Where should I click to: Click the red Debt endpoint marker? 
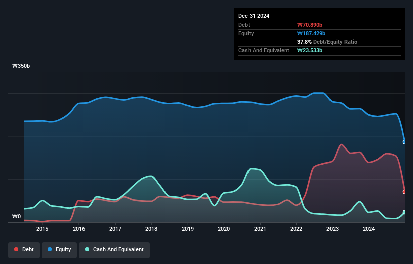click(x=404, y=192)
